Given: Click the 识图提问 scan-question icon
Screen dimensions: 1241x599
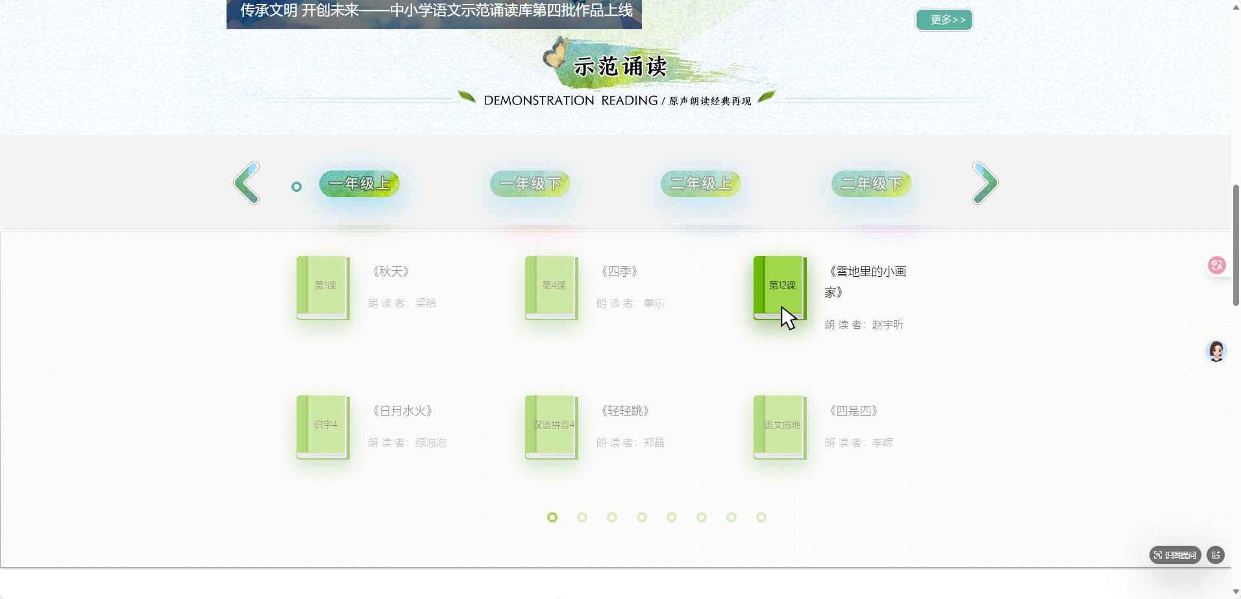Looking at the screenshot, I should tap(1175, 555).
